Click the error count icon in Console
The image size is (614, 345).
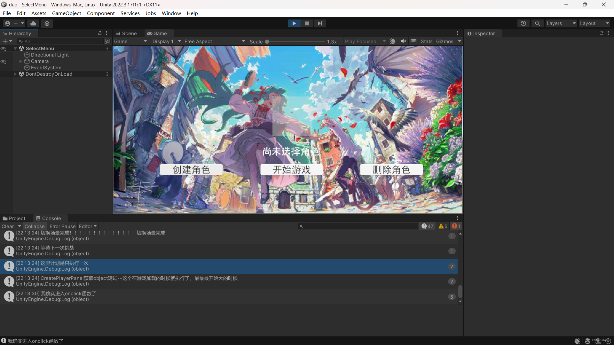click(x=456, y=226)
